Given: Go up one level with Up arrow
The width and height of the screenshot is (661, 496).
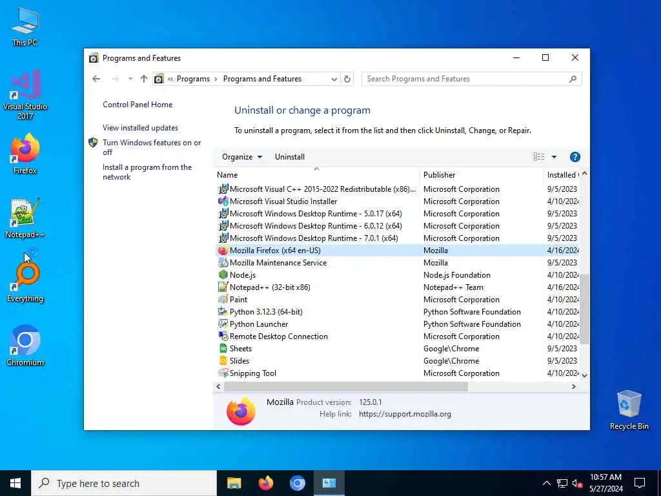Looking at the screenshot, I should [x=144, y=79].
